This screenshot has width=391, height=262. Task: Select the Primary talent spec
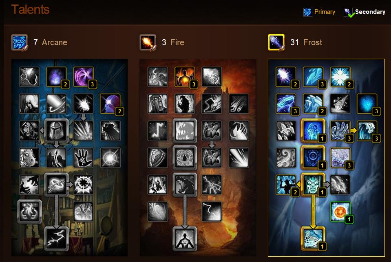319,12
